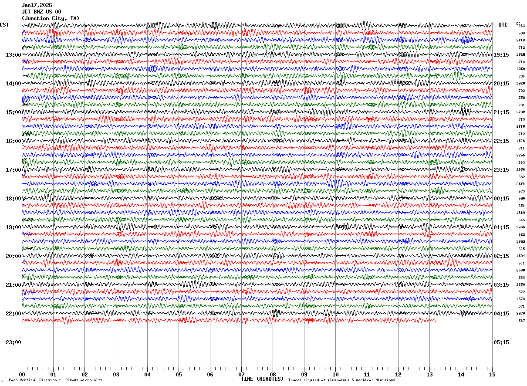Click the 21:15 UTC time label
This screenshot has width=527, height=386.
501,112
